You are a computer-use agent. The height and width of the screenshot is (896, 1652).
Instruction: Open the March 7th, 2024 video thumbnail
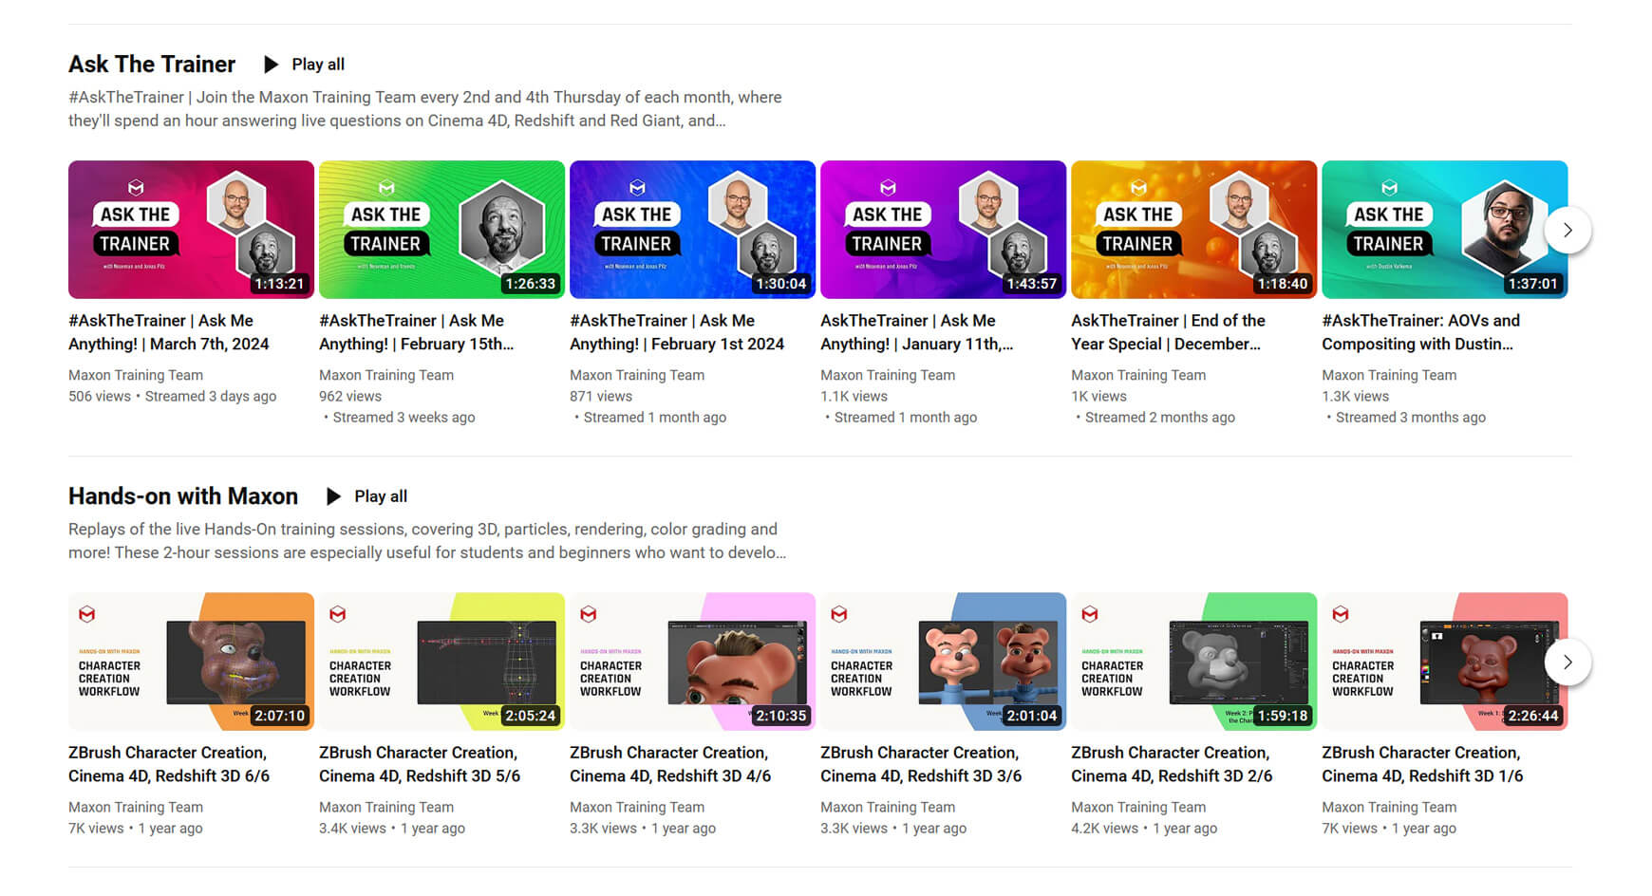click(191, 230)
